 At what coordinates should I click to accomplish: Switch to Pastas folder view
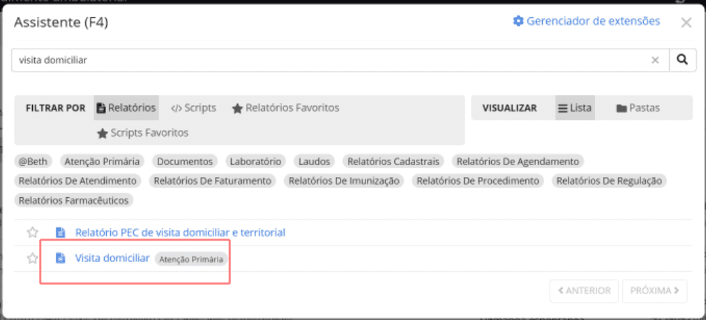tap(638, 108)
